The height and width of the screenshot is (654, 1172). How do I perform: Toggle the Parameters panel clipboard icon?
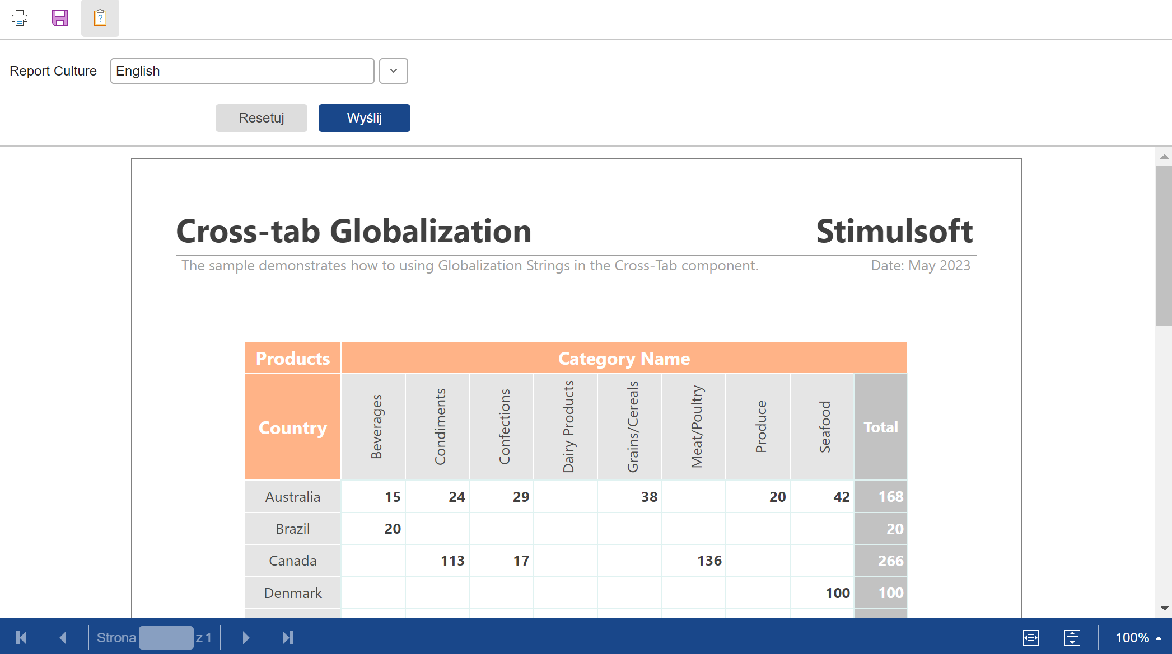pyautogui.click(x=100, y=18)
